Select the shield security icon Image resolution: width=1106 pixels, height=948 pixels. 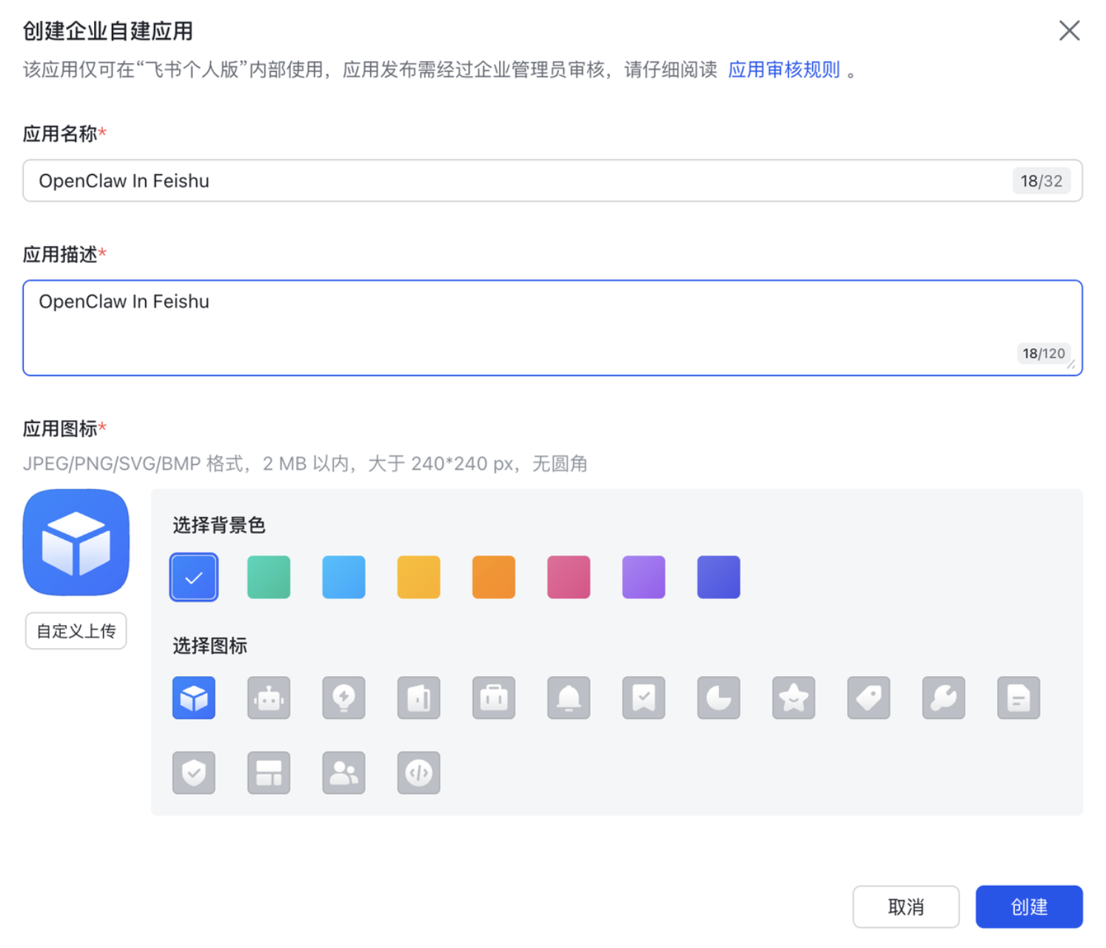pos(194,772)
